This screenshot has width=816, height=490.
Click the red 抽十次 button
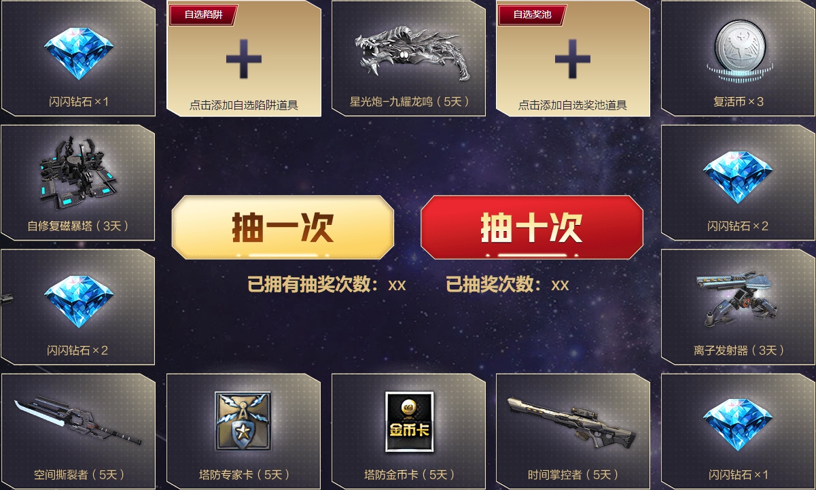pyautogui.click(x=532, y=228)
